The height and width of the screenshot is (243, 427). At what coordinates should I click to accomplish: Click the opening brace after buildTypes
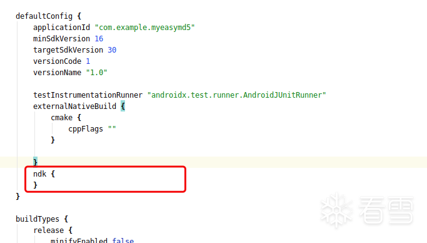click(x=66, y=219)
